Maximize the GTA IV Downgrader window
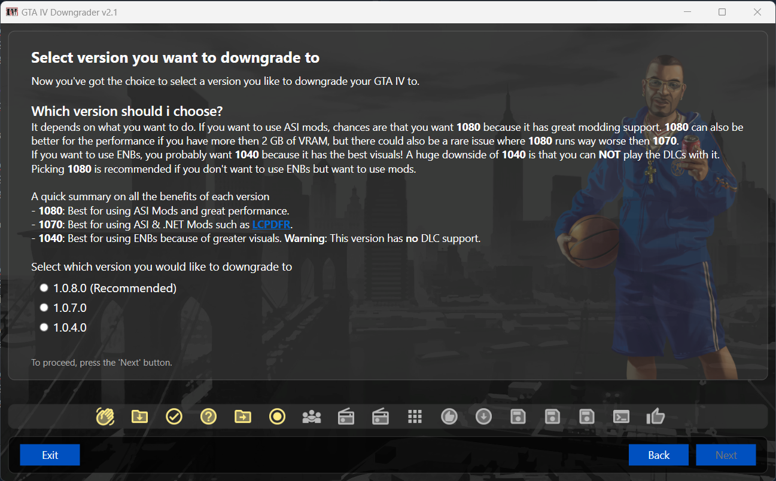776x481 pixels. click(722, 12)
